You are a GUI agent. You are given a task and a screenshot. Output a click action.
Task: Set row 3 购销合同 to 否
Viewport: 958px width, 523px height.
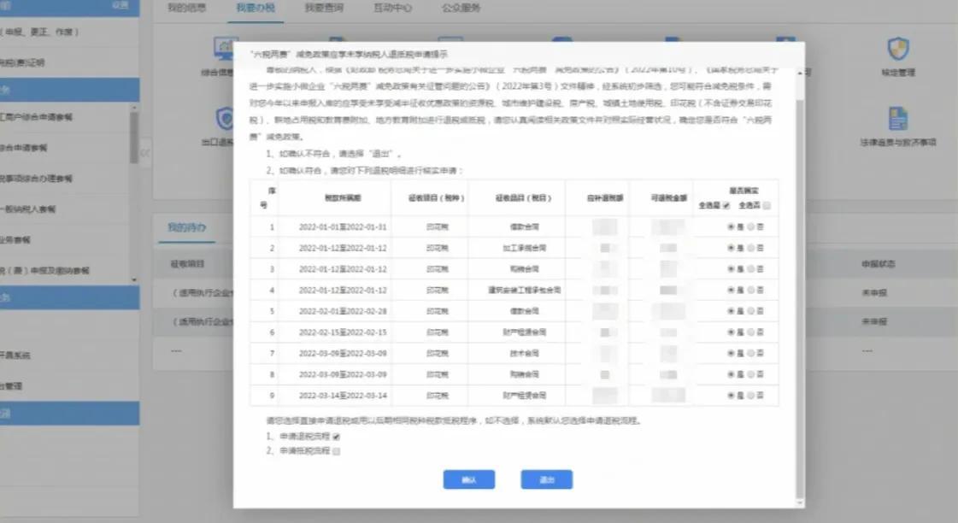point(751,269)
